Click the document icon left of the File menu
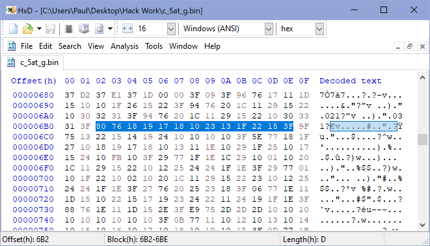 pos(12,46)
